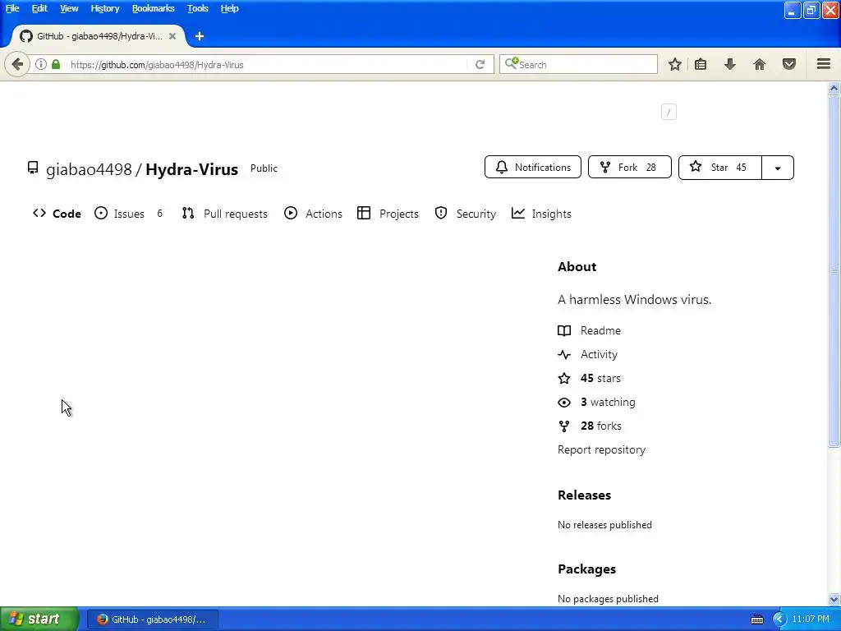Expand hidden system tray icons arrow
The height and width of the screenshot is (631, 841).
[779, 619]
